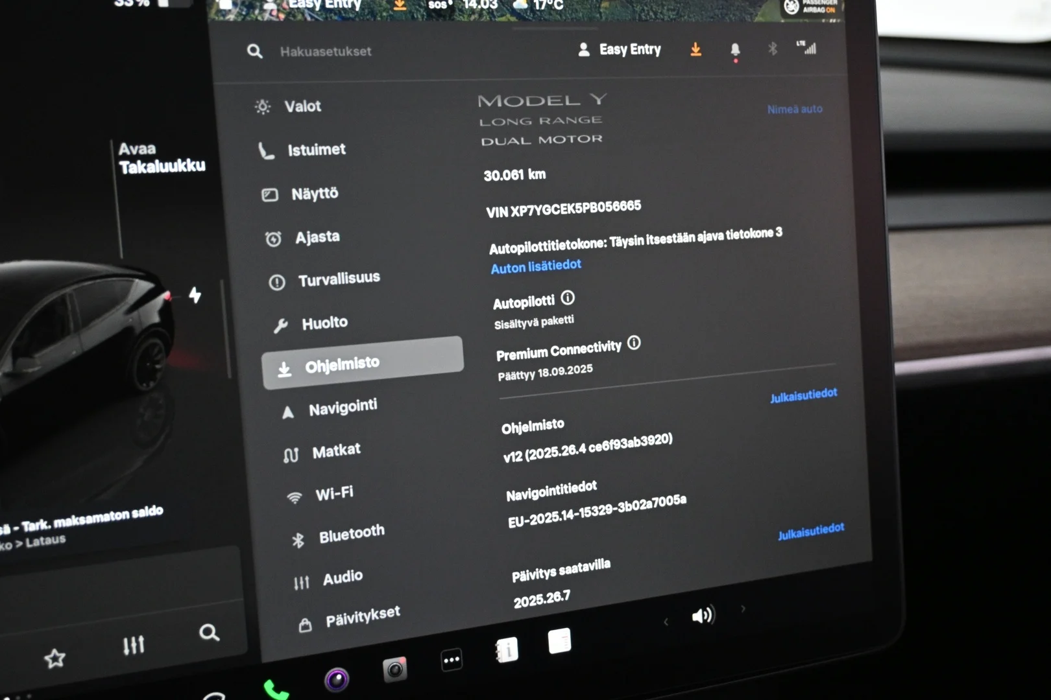
Task: Open the white notes app icon
Action: (560, 641)
